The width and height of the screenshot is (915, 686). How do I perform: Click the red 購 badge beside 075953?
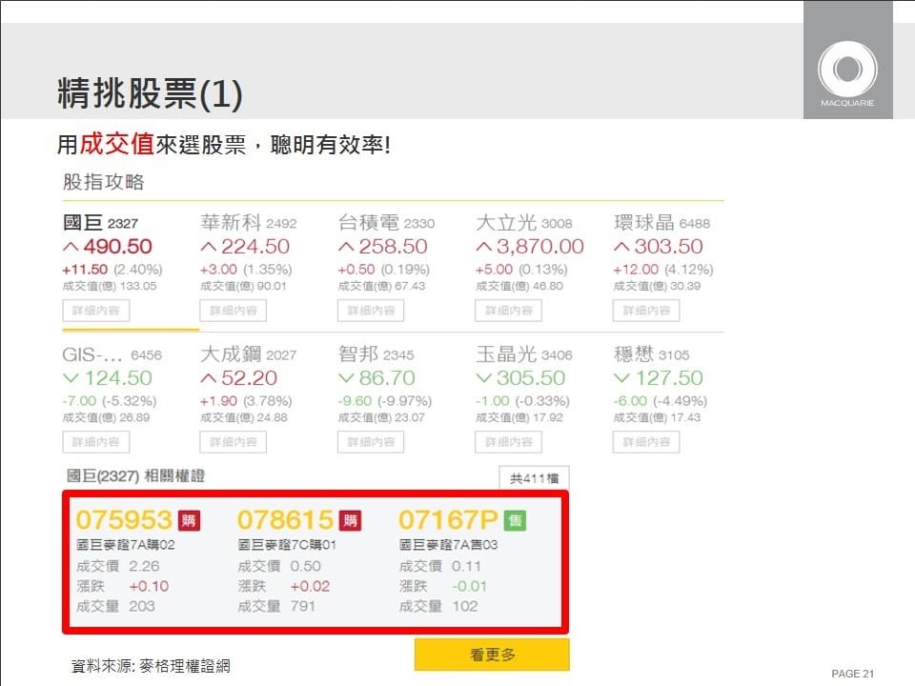tap(189, 520)
